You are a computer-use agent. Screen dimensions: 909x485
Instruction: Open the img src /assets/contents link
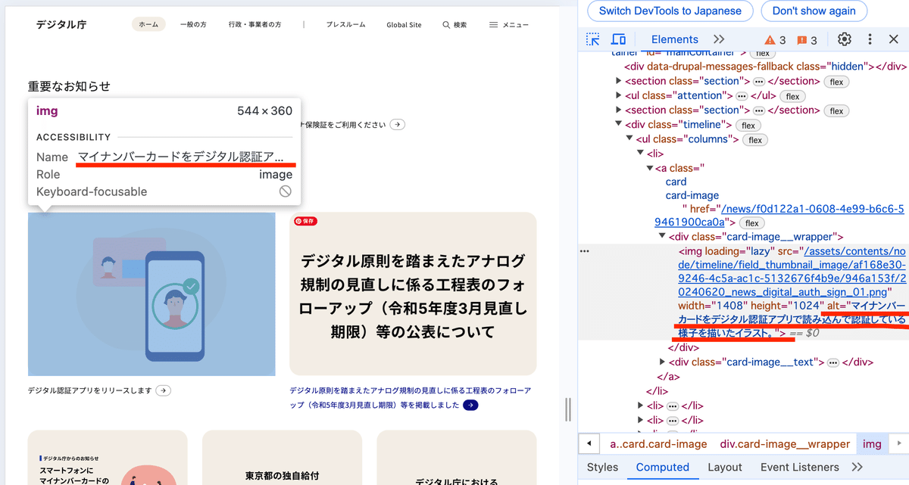pos(791,271)
